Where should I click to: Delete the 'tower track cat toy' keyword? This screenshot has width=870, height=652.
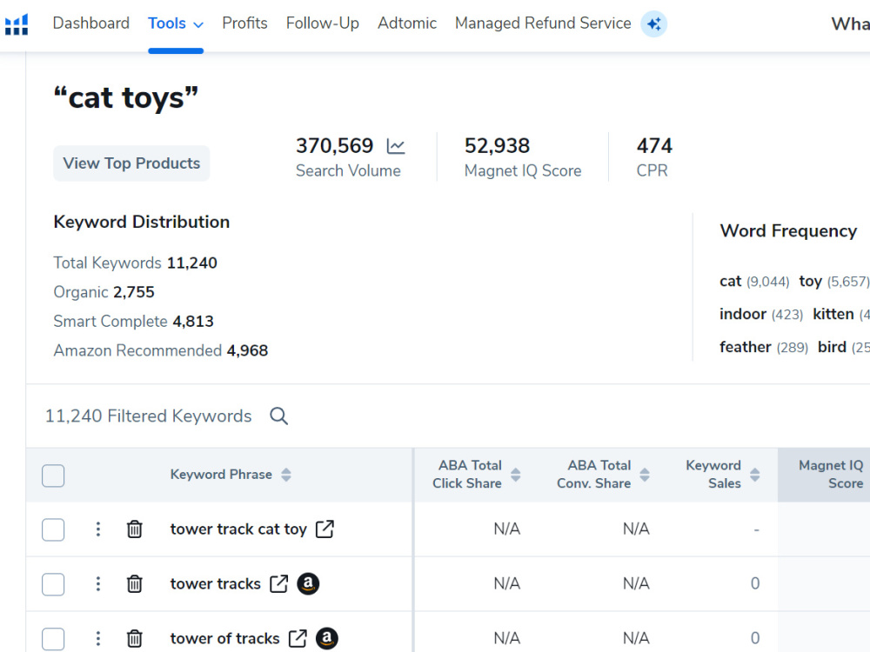click(x=134, y=529)
